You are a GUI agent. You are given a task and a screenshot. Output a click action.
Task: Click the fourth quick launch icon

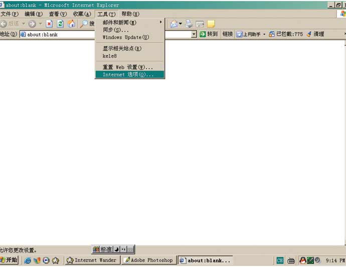point(55,260)
